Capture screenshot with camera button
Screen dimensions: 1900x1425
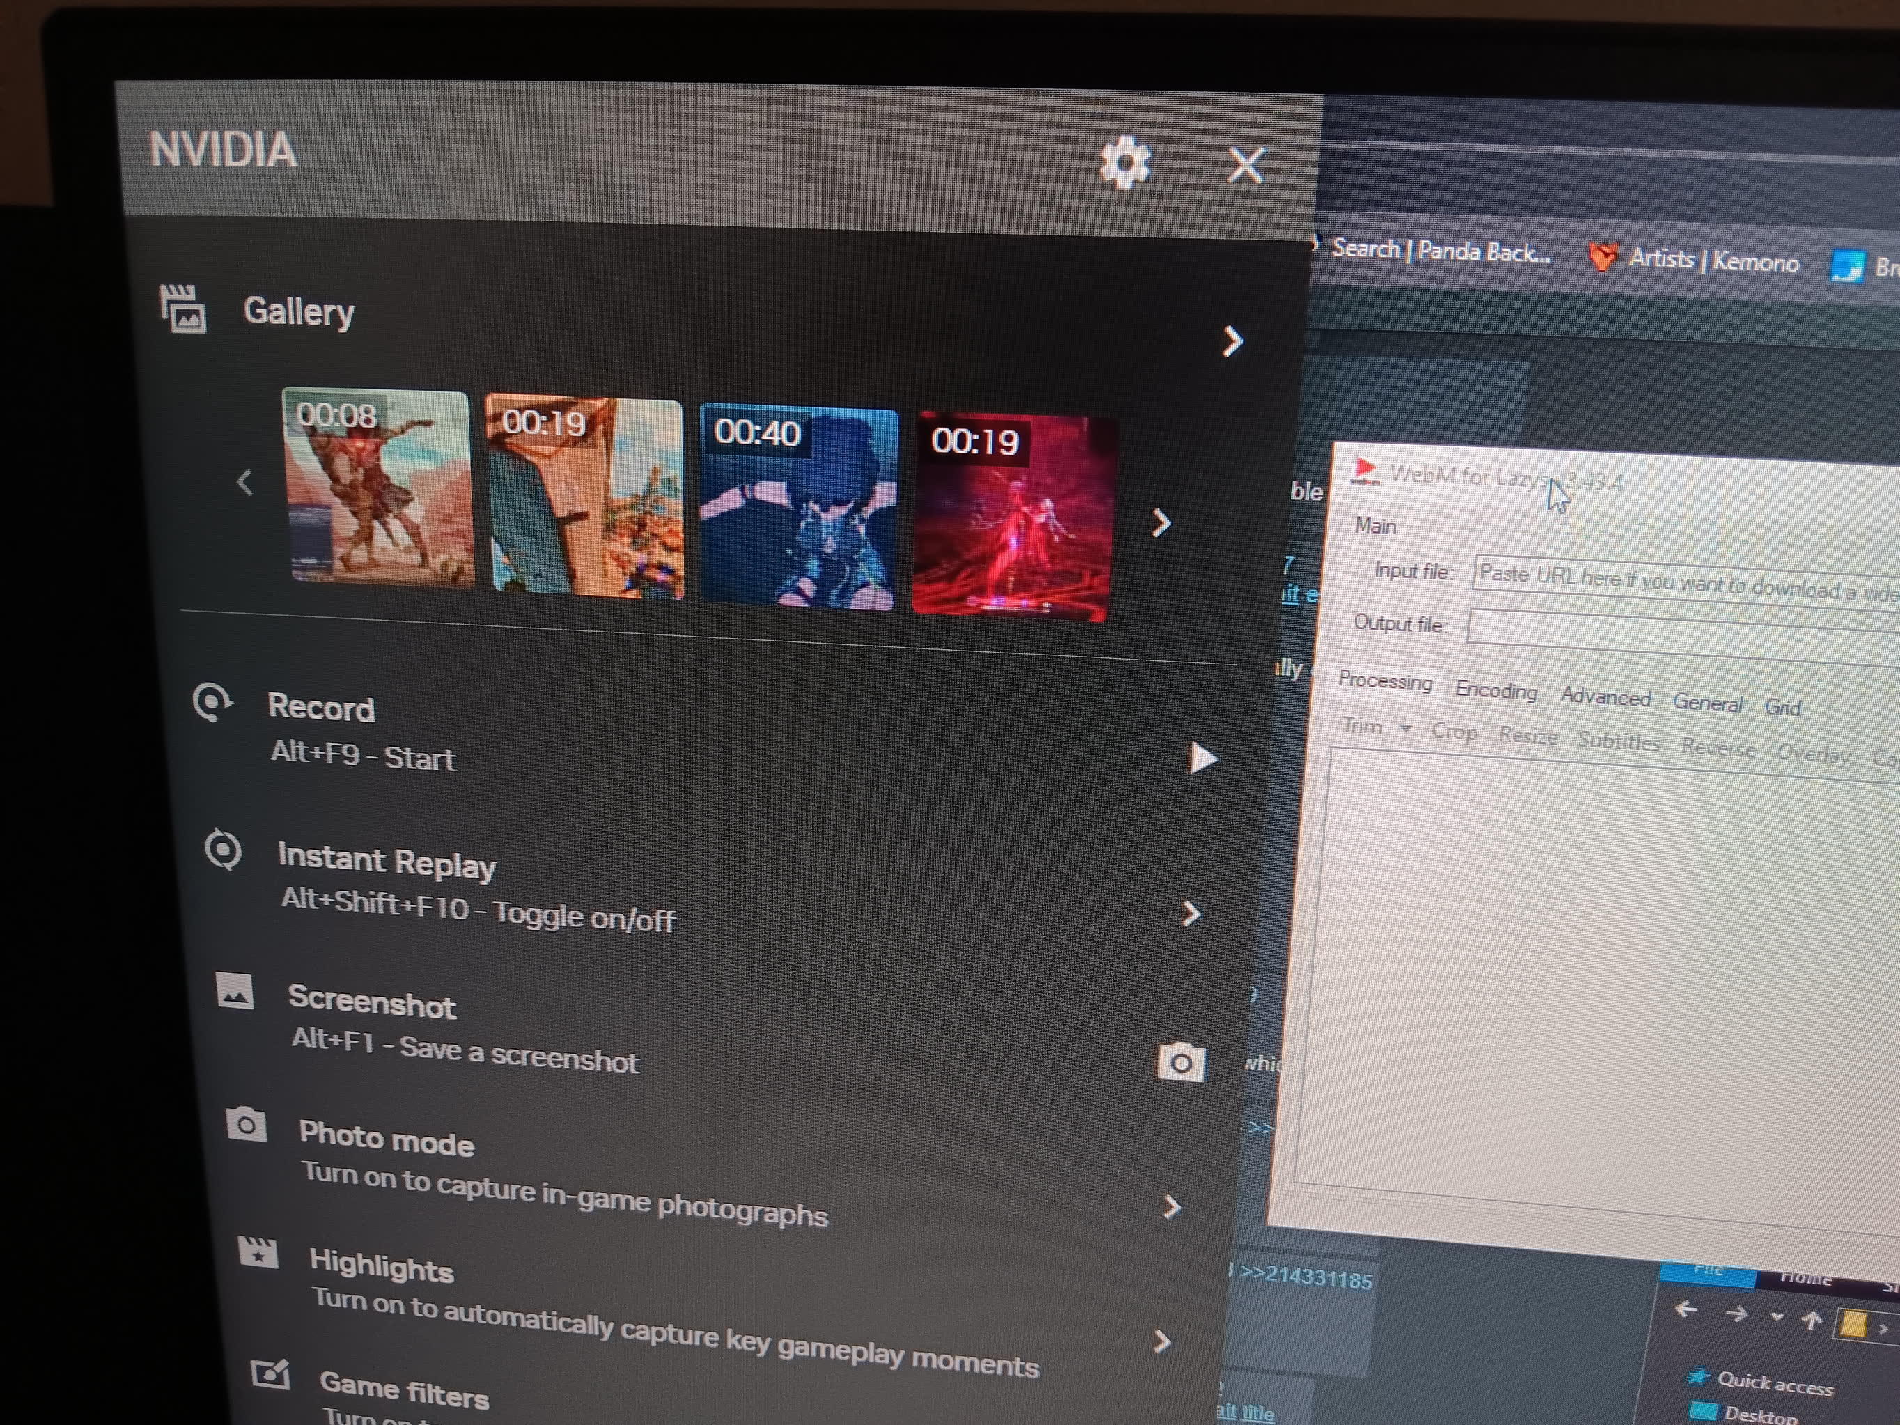[x=1181, y=1063]
